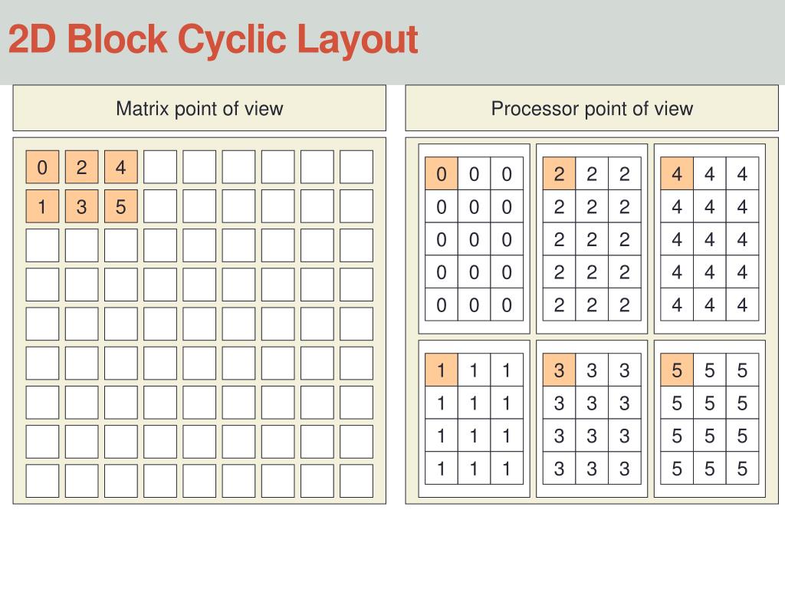The image size is (785, 589).
Task: Select the 2D Block Cyclic Layout title
Action: click(213, 39)
